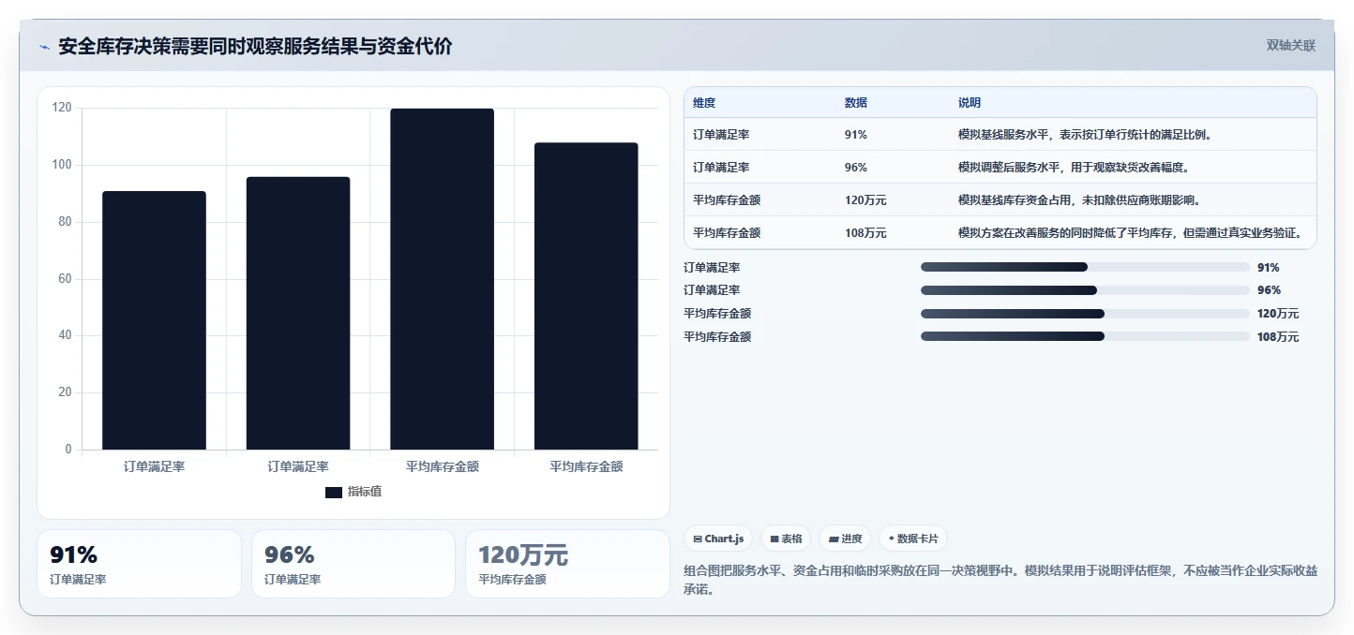Open the 96% 订单满足率 data card
The image size is (1354, 635).
click(x=354, y=564)
